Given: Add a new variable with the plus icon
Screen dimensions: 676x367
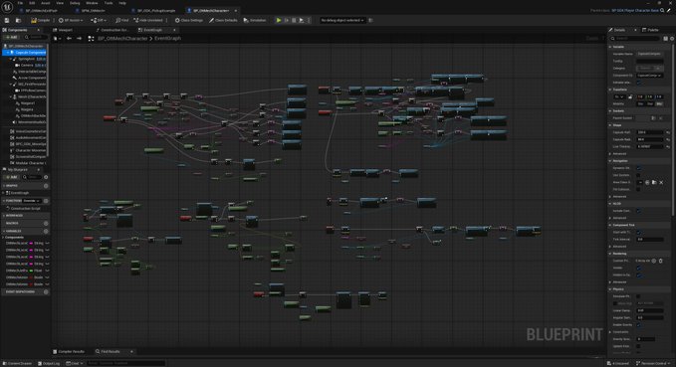Looking at the screenshot, I should [46, 231].
